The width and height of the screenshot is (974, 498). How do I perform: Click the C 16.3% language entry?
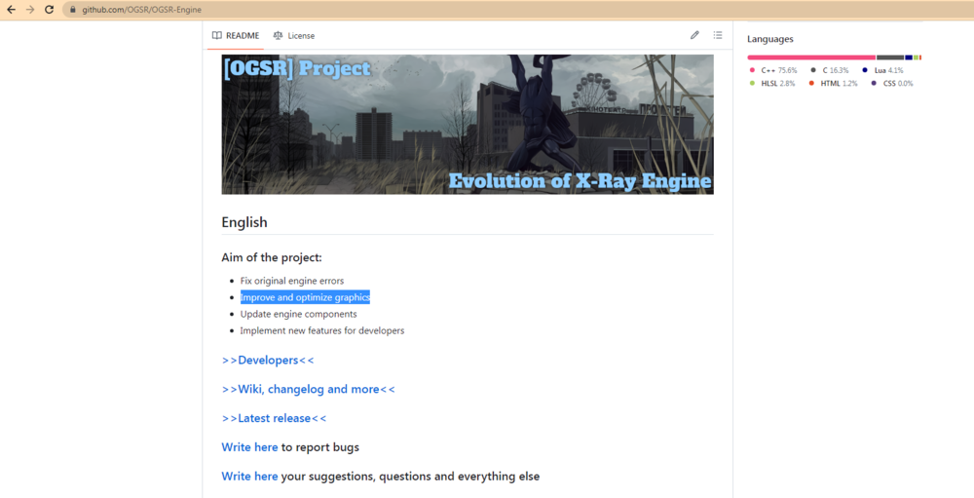pyautogui.click(x=830, y=70)
